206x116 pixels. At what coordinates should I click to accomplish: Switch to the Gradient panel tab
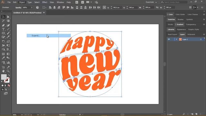point(180,24)
